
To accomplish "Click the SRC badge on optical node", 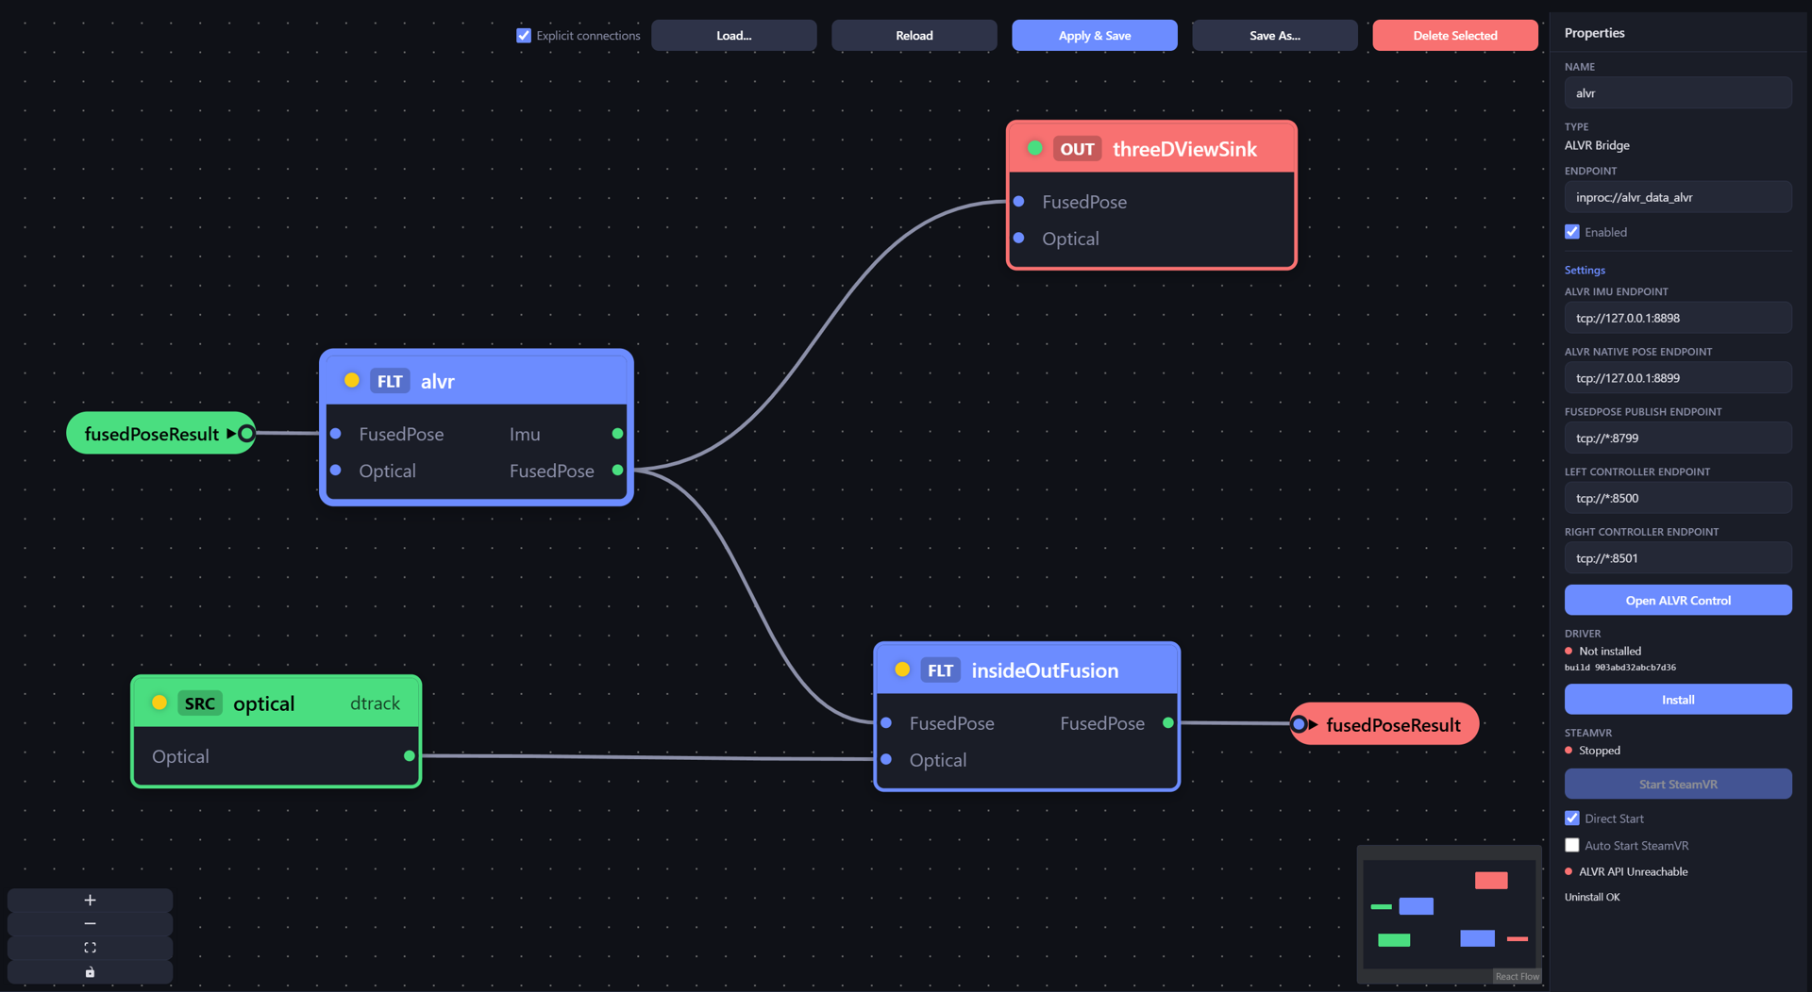I will tap(199, 703).
